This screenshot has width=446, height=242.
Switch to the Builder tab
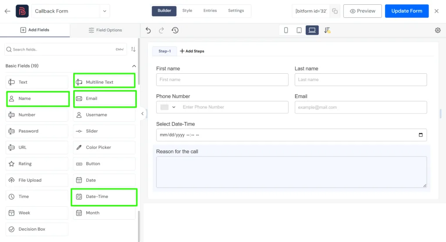coord(164,11)
